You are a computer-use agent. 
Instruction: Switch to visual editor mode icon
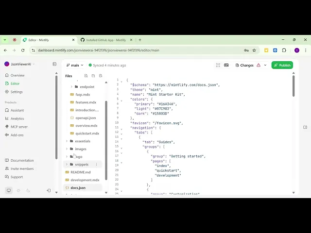click(218, 65)
